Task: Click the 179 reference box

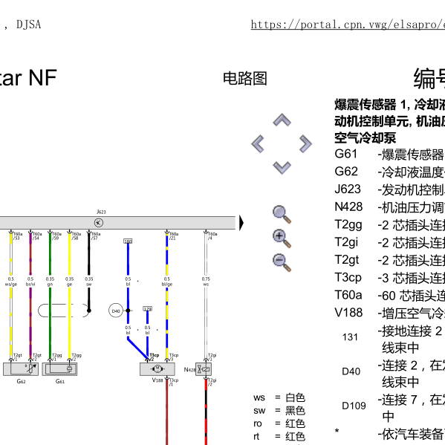Action: tap(147, 308)
